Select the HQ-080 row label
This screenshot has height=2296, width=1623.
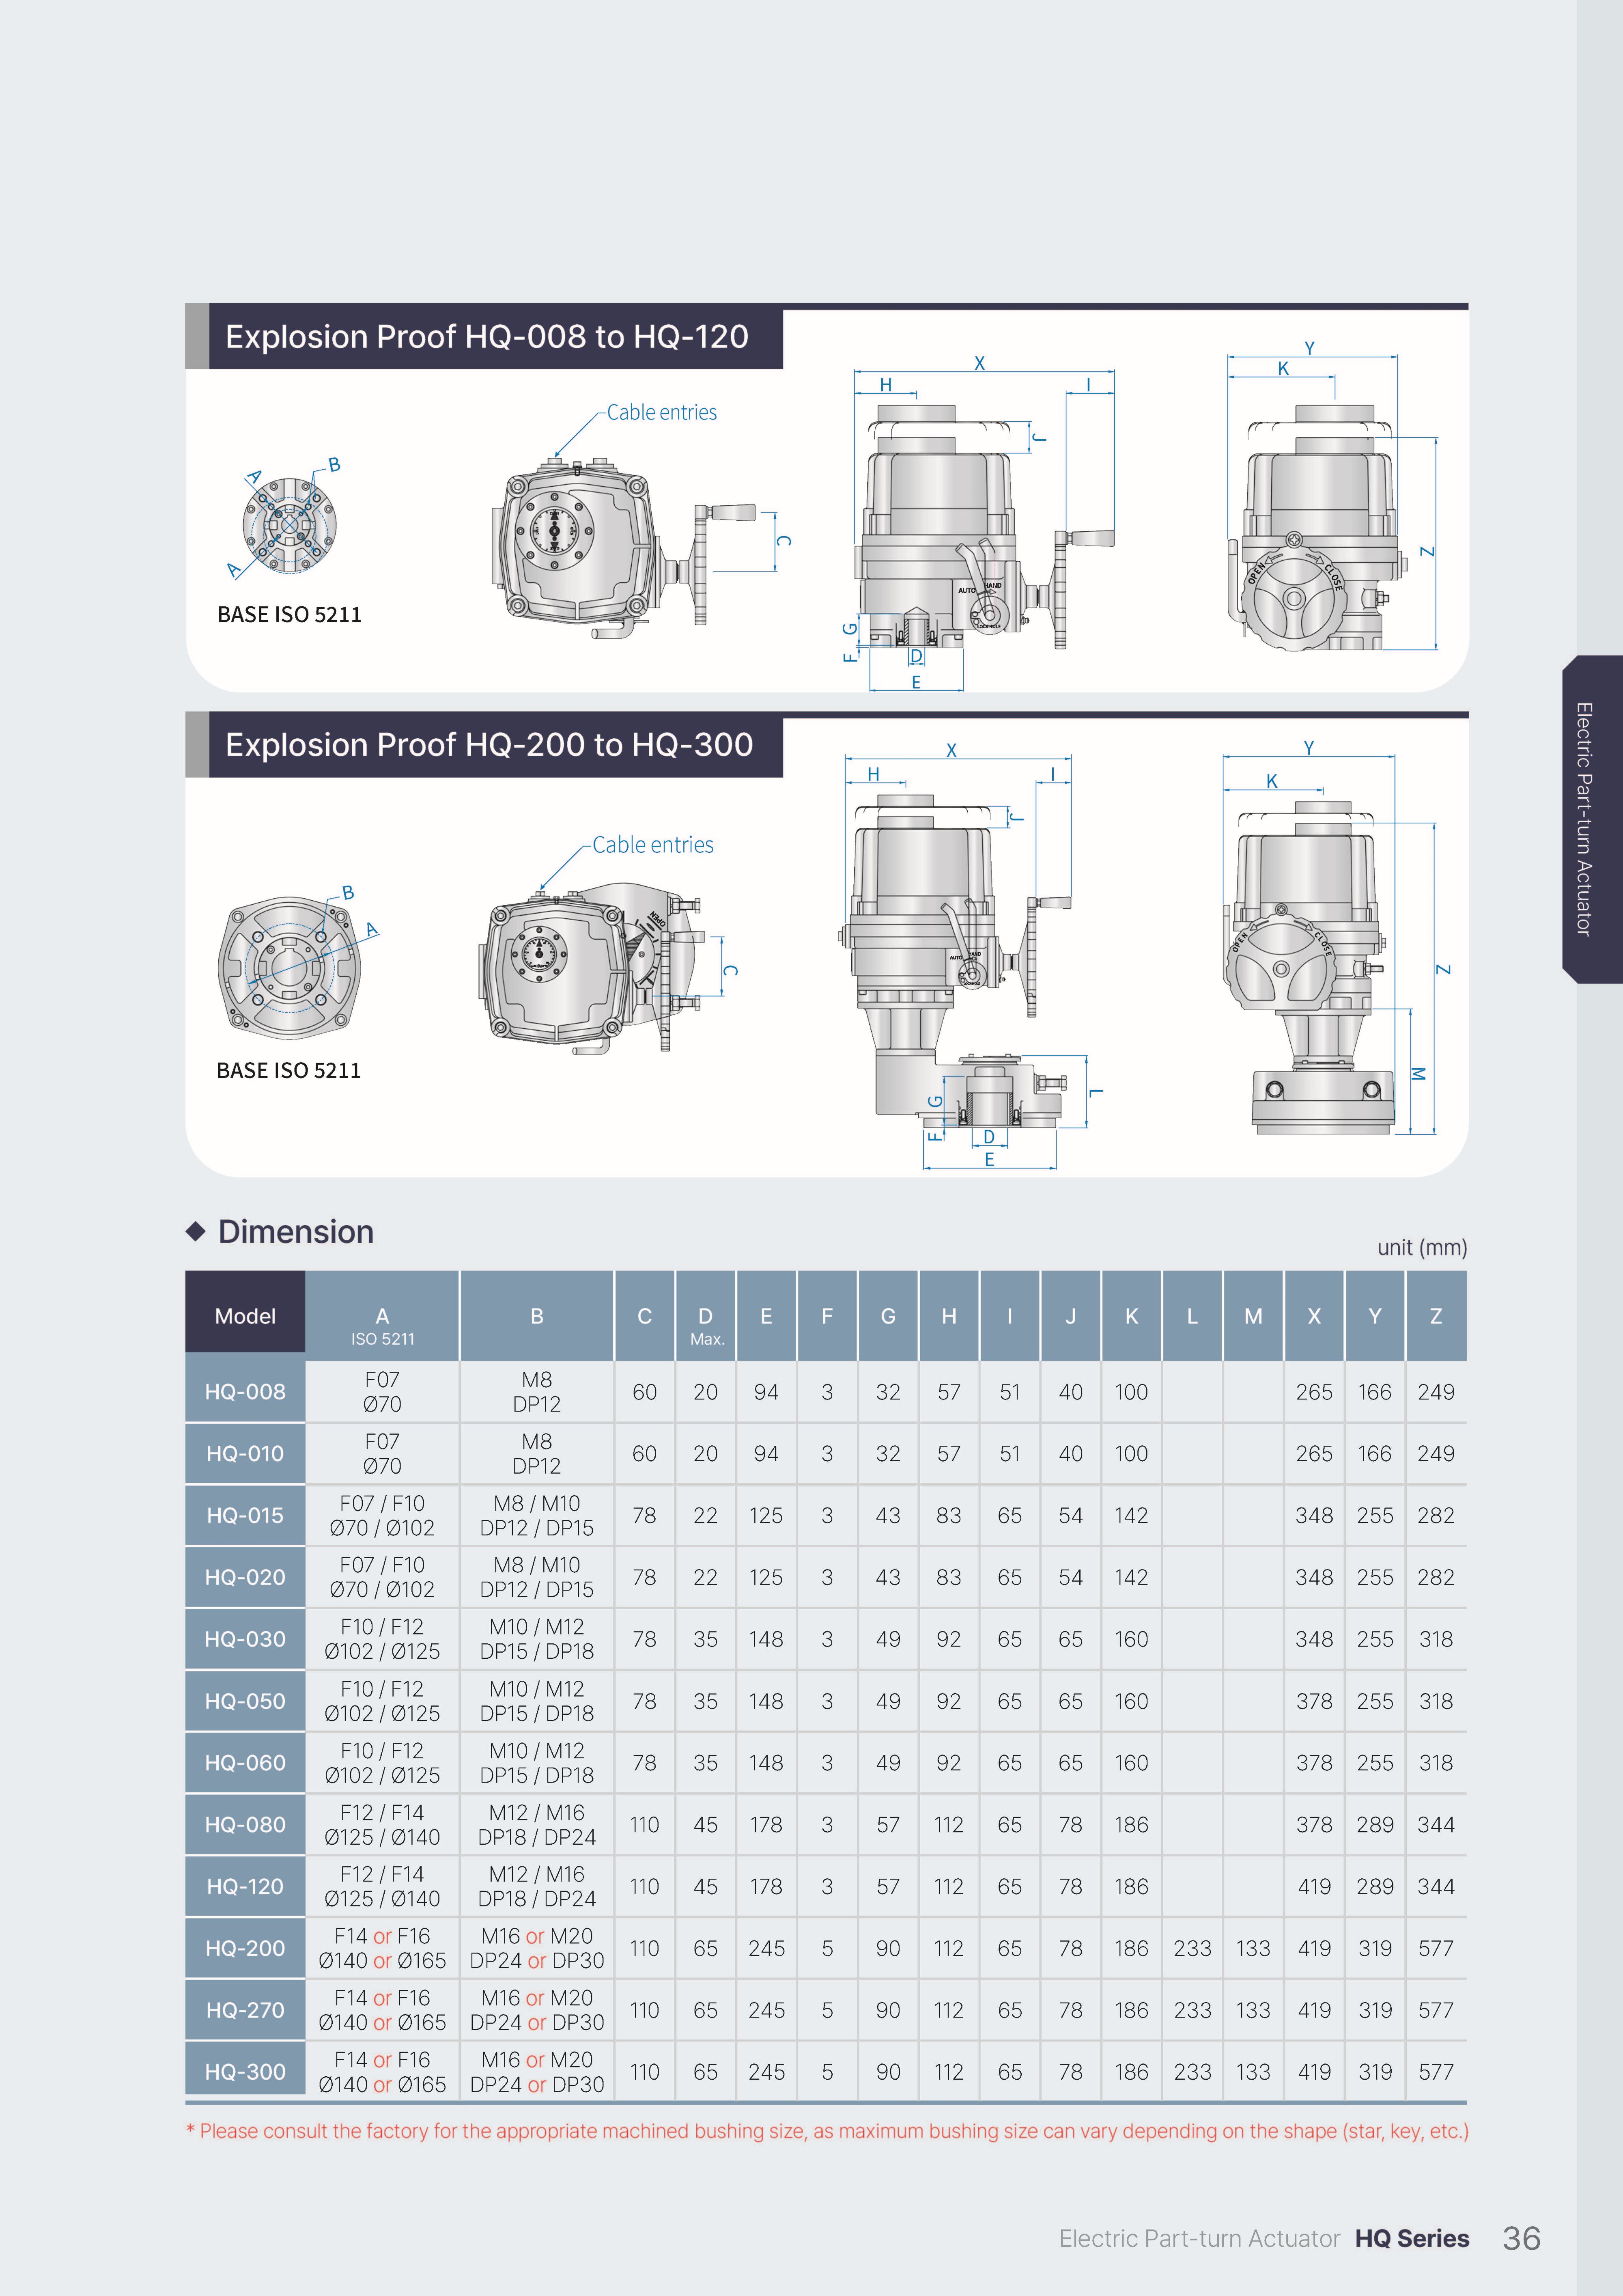point(245,1824)
